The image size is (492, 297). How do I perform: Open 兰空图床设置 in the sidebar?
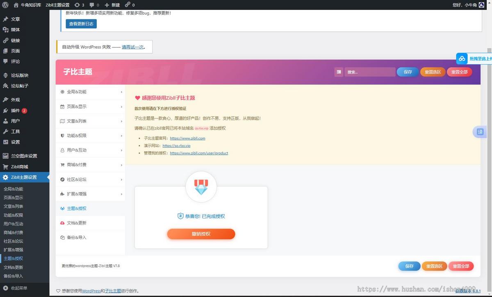[x=25, y=156]
